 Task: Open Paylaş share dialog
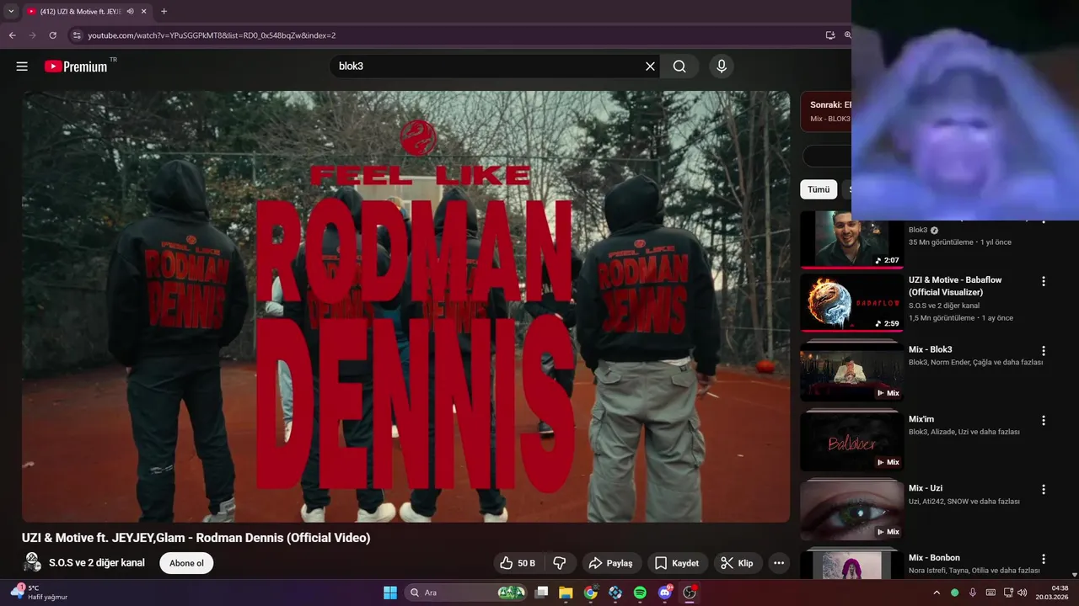point(611,563)
